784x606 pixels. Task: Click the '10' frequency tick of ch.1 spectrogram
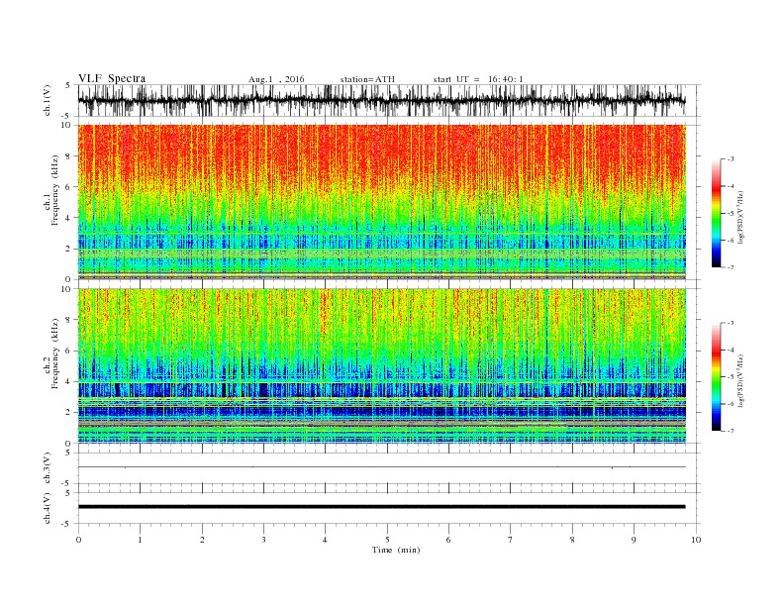67,125
